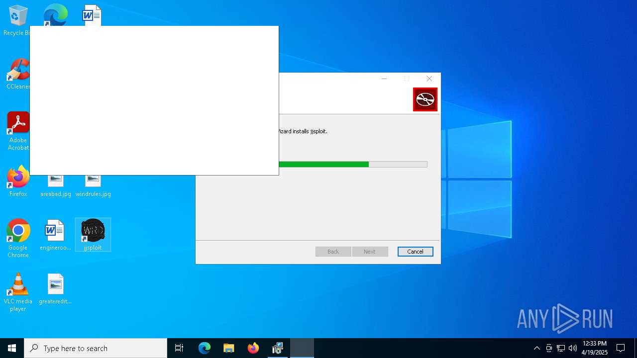Open the Windows Start menu

[12, 348]
